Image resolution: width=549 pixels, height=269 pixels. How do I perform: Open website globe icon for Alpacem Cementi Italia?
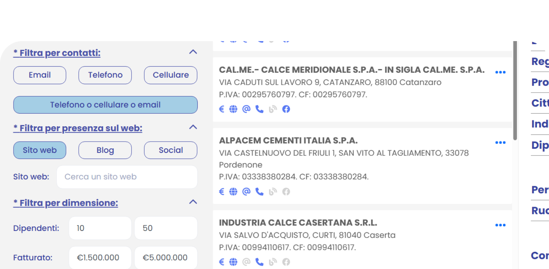[x=233, y=192]
